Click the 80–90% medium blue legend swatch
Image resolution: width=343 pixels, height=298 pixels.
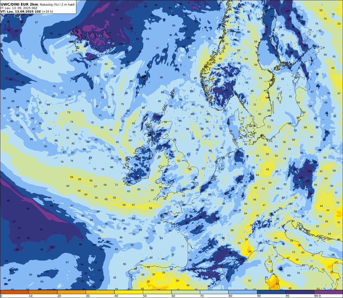point(243,292)
